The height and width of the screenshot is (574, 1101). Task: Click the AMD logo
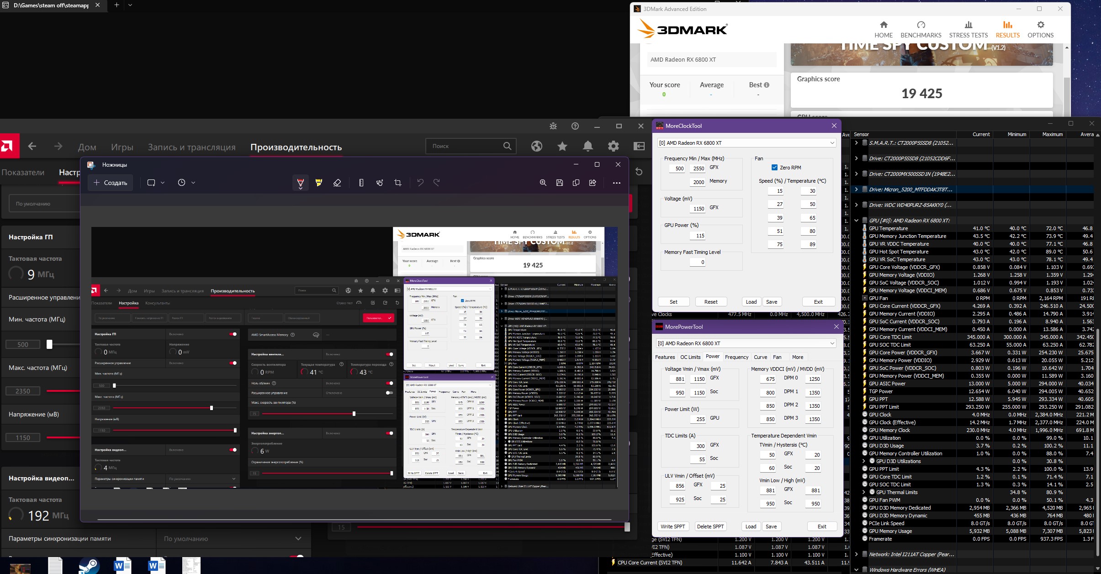point(9,146)
